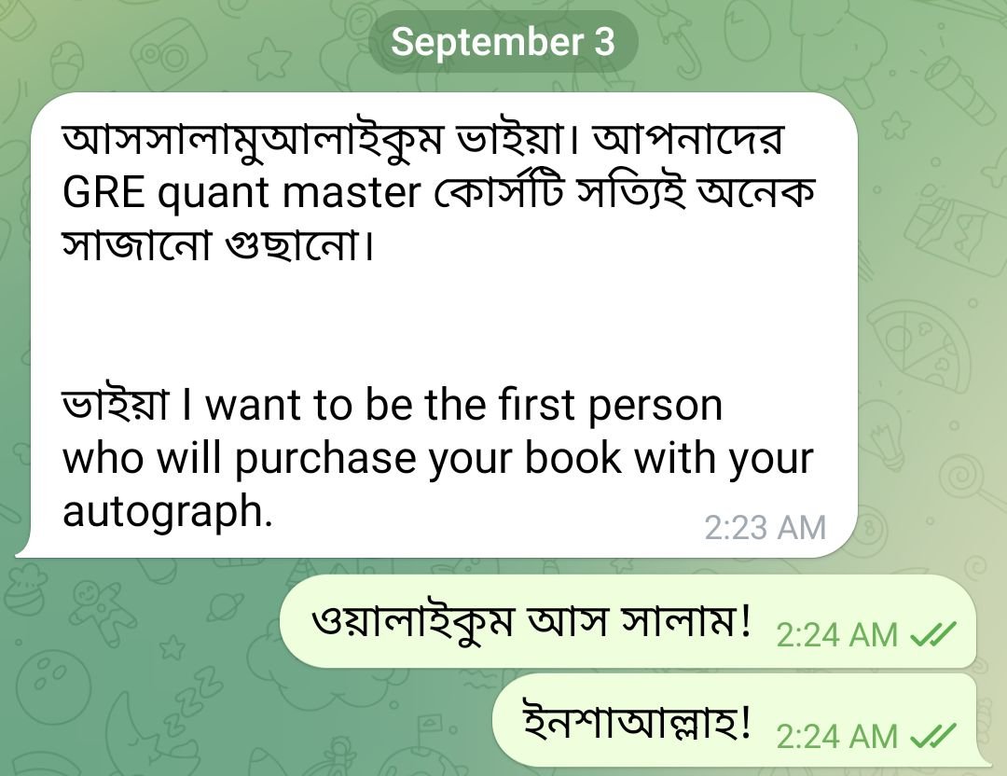The height and width of the screenshot is (776, 1007).
Task: Click the 2:23 AM timestamp
Action: (765, 528)
